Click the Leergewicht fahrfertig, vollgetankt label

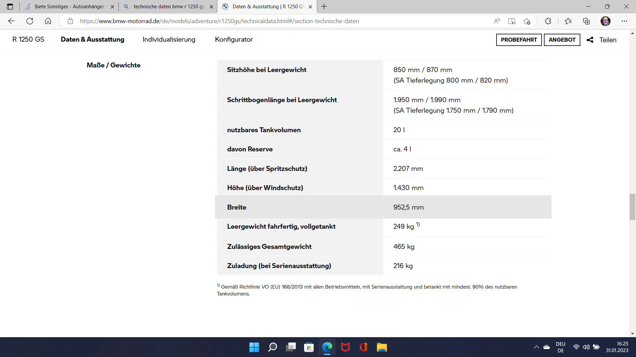coord(281,226)
